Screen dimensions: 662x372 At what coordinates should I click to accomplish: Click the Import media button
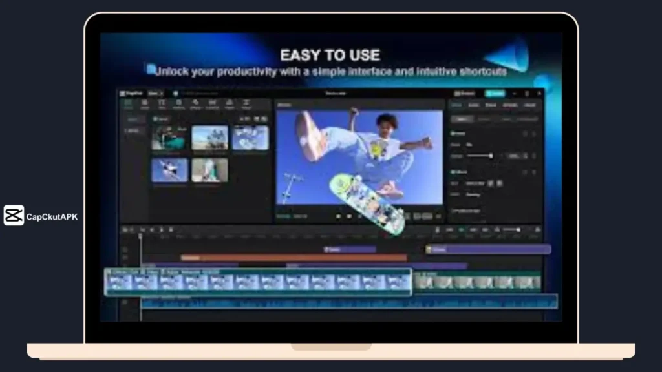160,119
